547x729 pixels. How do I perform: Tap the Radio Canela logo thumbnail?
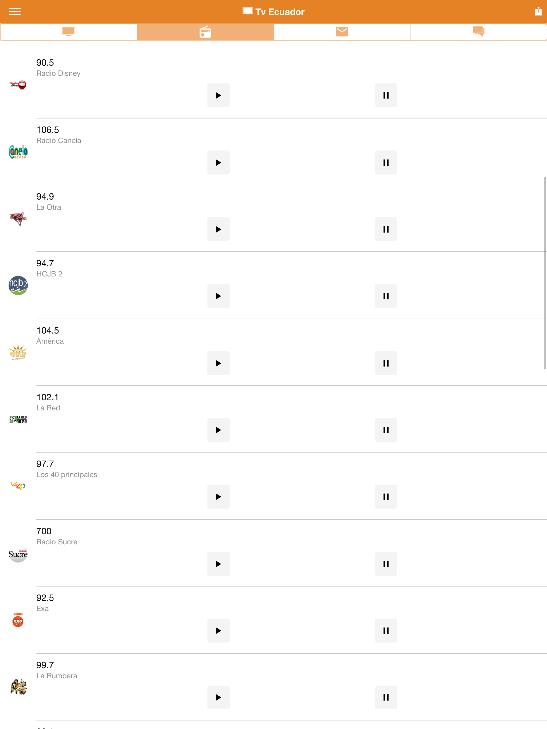(18, 152)
